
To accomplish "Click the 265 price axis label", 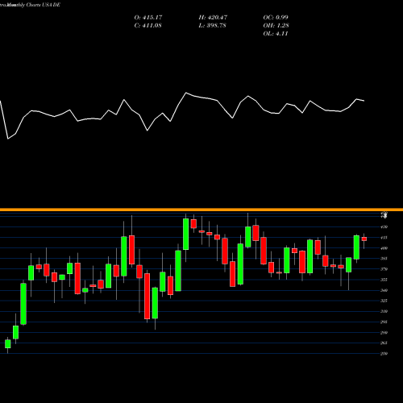I will [384, 343].
